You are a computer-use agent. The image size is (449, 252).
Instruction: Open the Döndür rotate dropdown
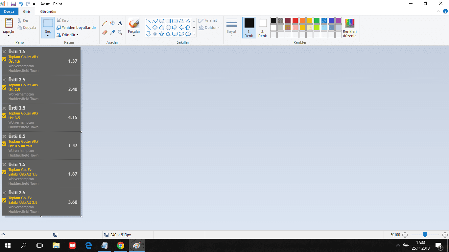67,35
